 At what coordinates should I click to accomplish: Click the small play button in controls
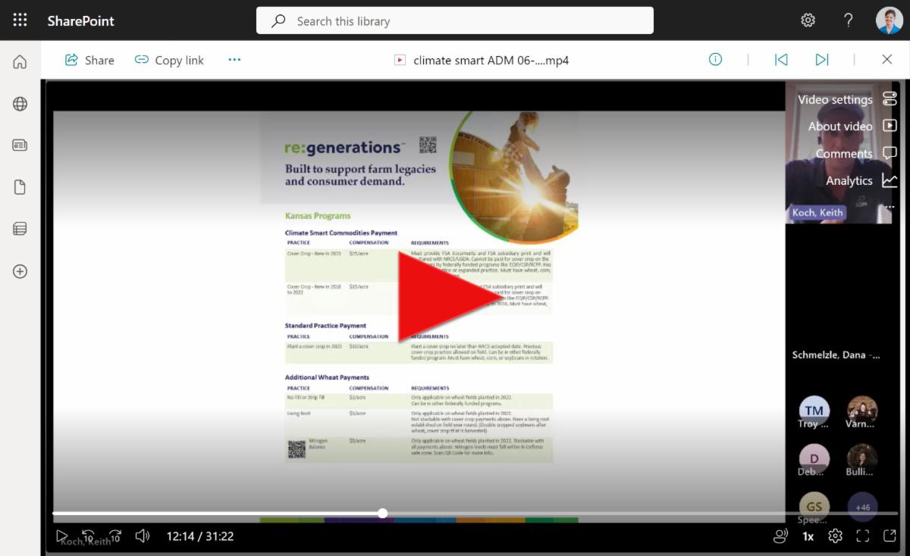pyautogui.click(x=62, y=536)
